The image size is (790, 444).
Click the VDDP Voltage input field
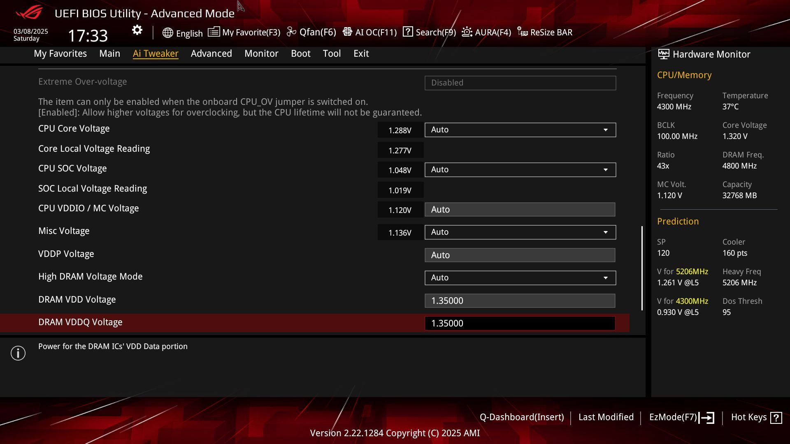[520, 255]
